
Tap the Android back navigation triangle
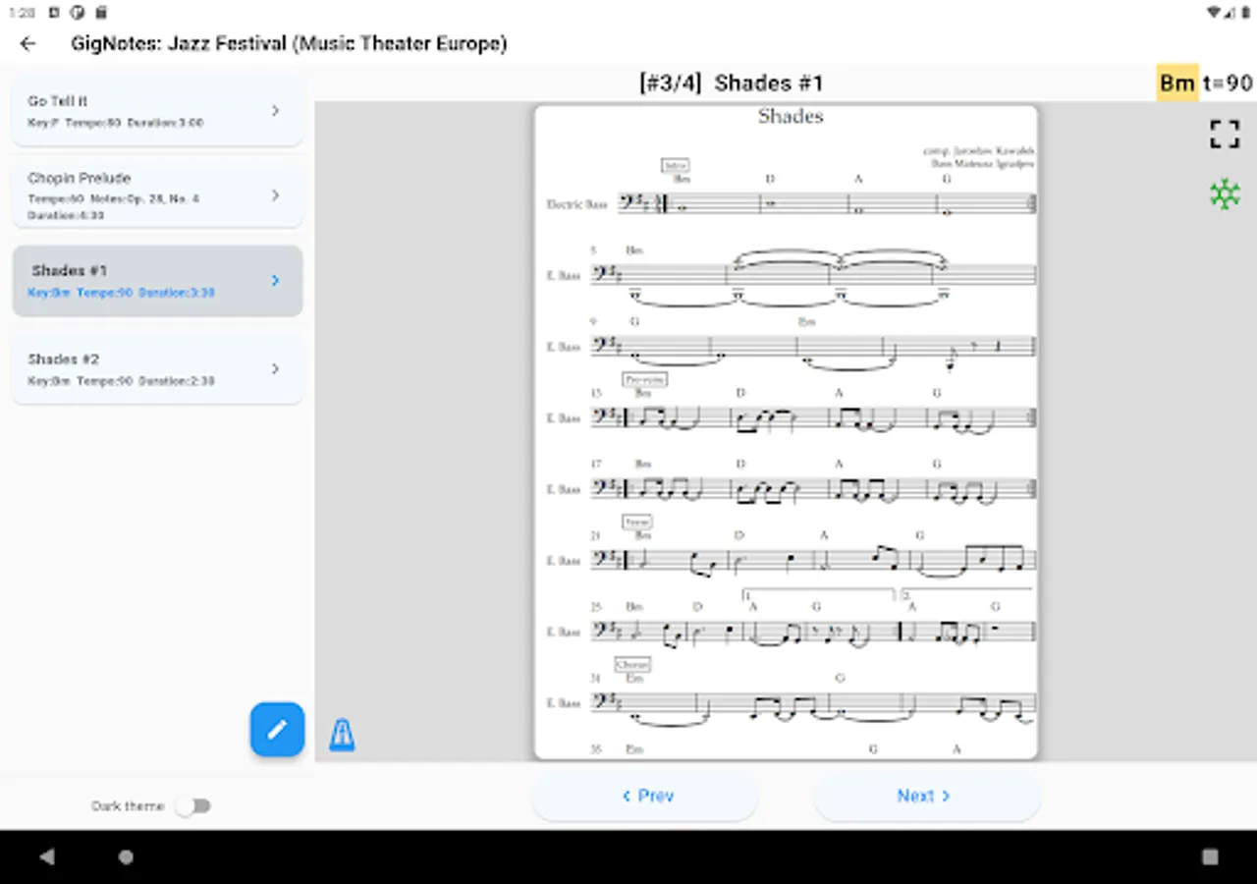pyautogui.click(x=46, y=856)
